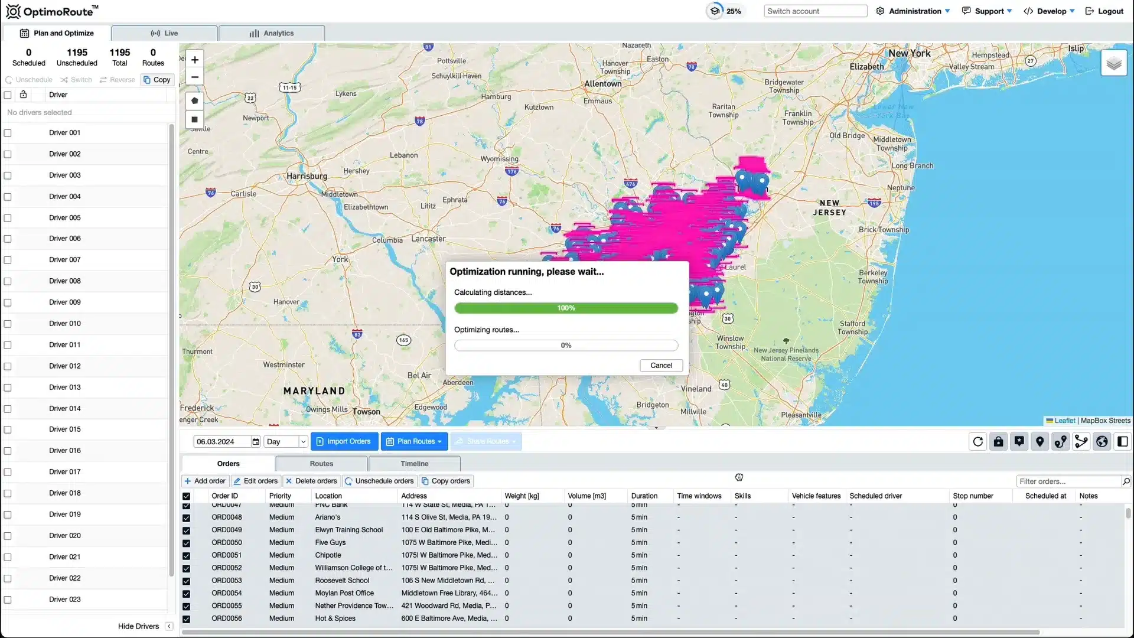The width and height of the screenshot is (1134, 638).
Task: Click the lock planning icon in the toolbar
Action: [998, 441]
